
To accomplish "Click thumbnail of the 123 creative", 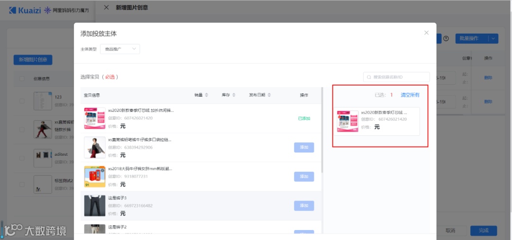I will click(43, 101).
